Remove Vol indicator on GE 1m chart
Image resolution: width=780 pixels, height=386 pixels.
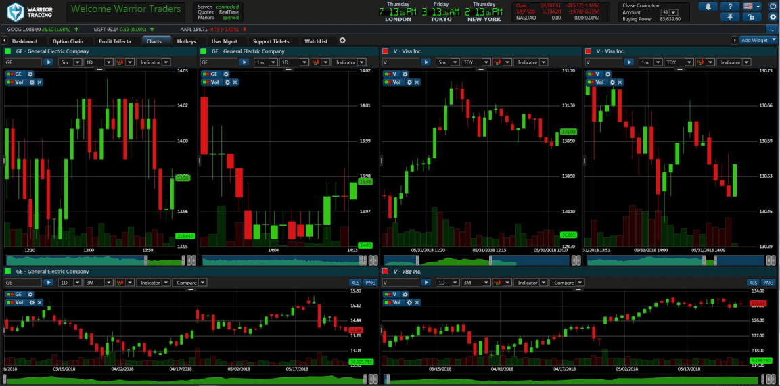click(235, 82)
